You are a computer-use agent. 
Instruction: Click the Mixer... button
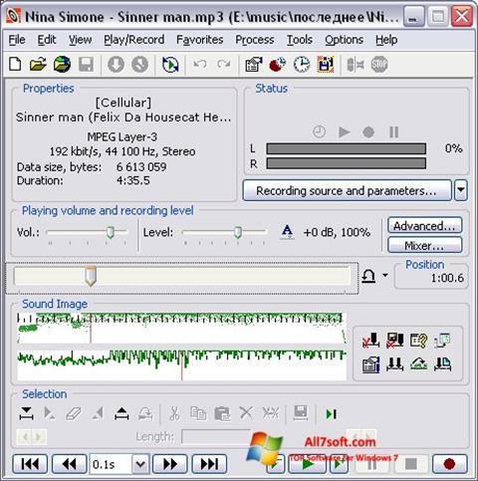pos(425,246)
